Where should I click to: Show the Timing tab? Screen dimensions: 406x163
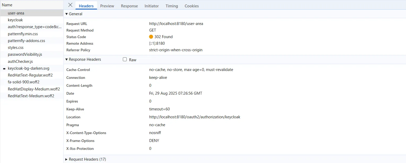pyautogui.click(x=171, y=6)
